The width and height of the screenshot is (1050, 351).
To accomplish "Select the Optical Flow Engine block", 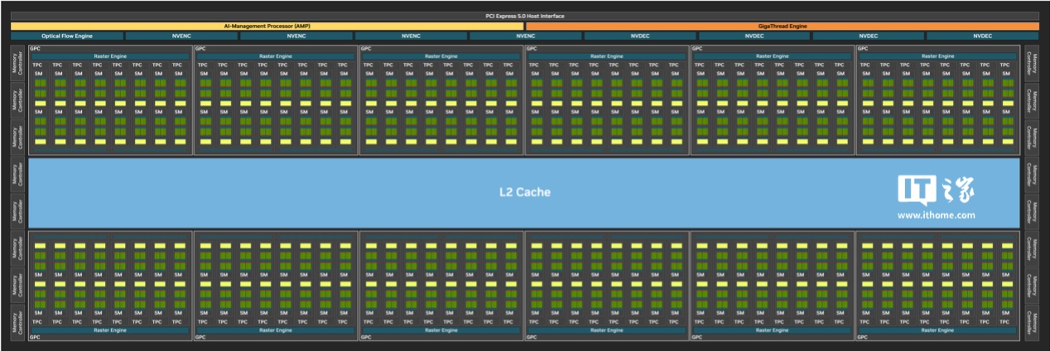I will (66, 36).
